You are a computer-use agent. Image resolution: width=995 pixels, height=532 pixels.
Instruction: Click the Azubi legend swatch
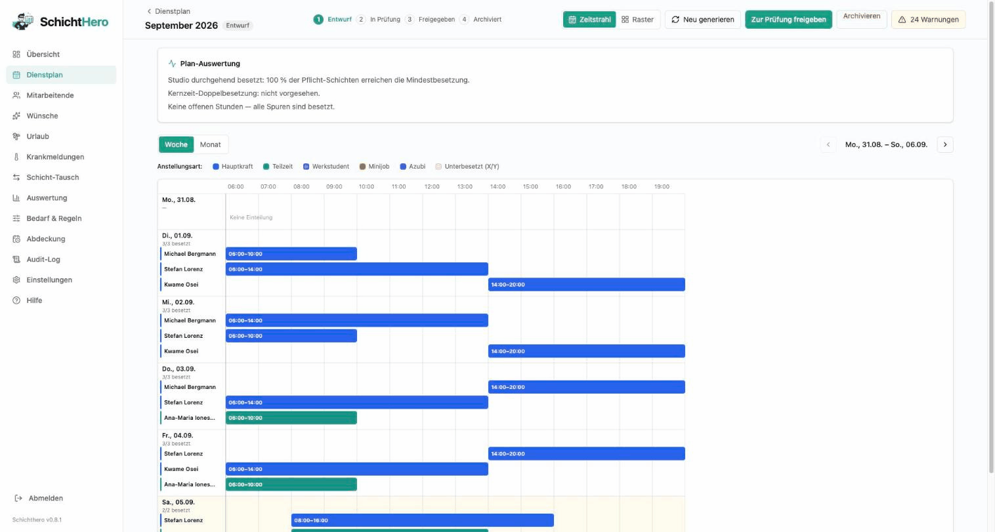(x=403, y=167)
